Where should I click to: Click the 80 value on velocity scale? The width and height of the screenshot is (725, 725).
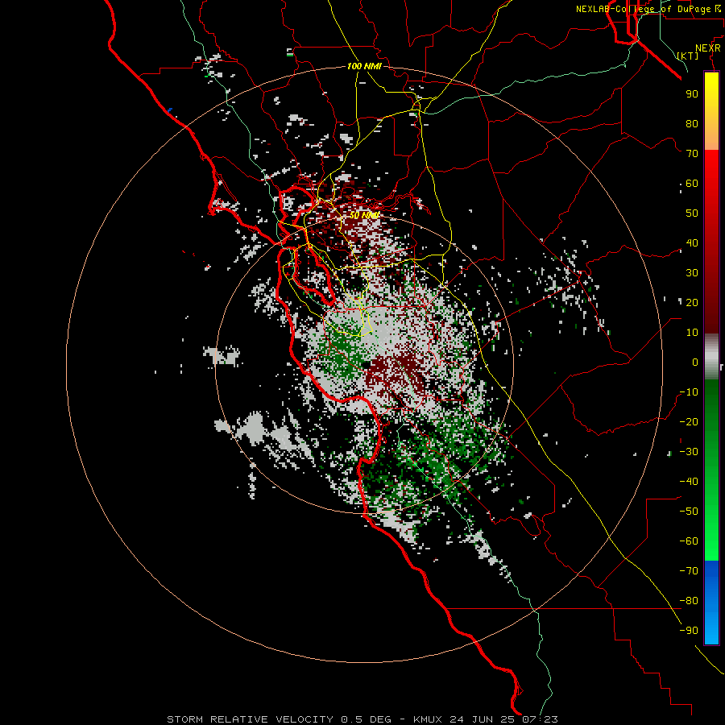point(692,123)
